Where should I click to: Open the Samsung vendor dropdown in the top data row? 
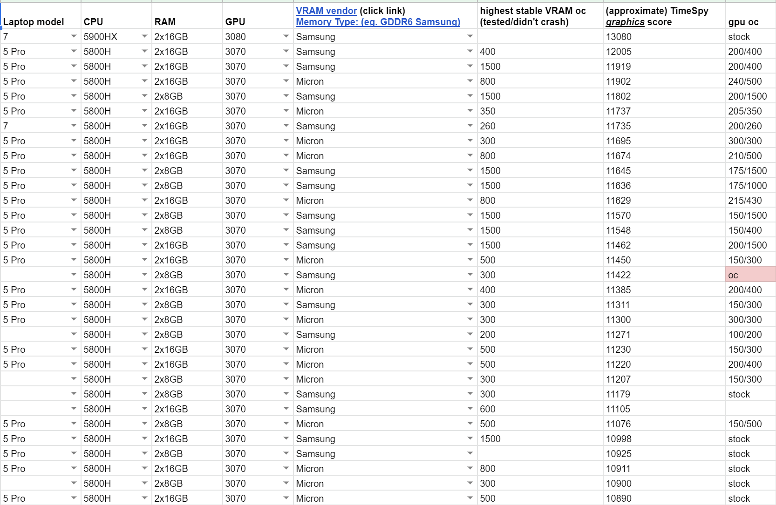click(x=470, y=36)
